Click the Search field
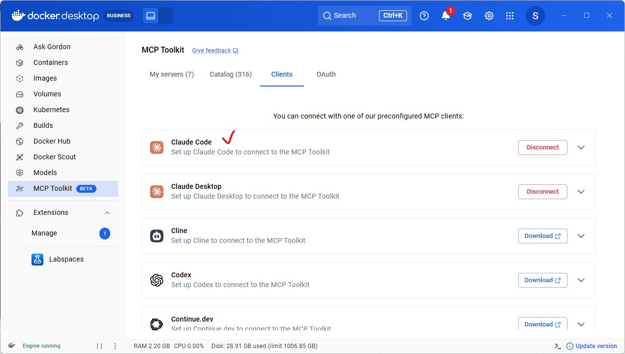The height and width of the screenshot is (354, 625). point(354,15)
